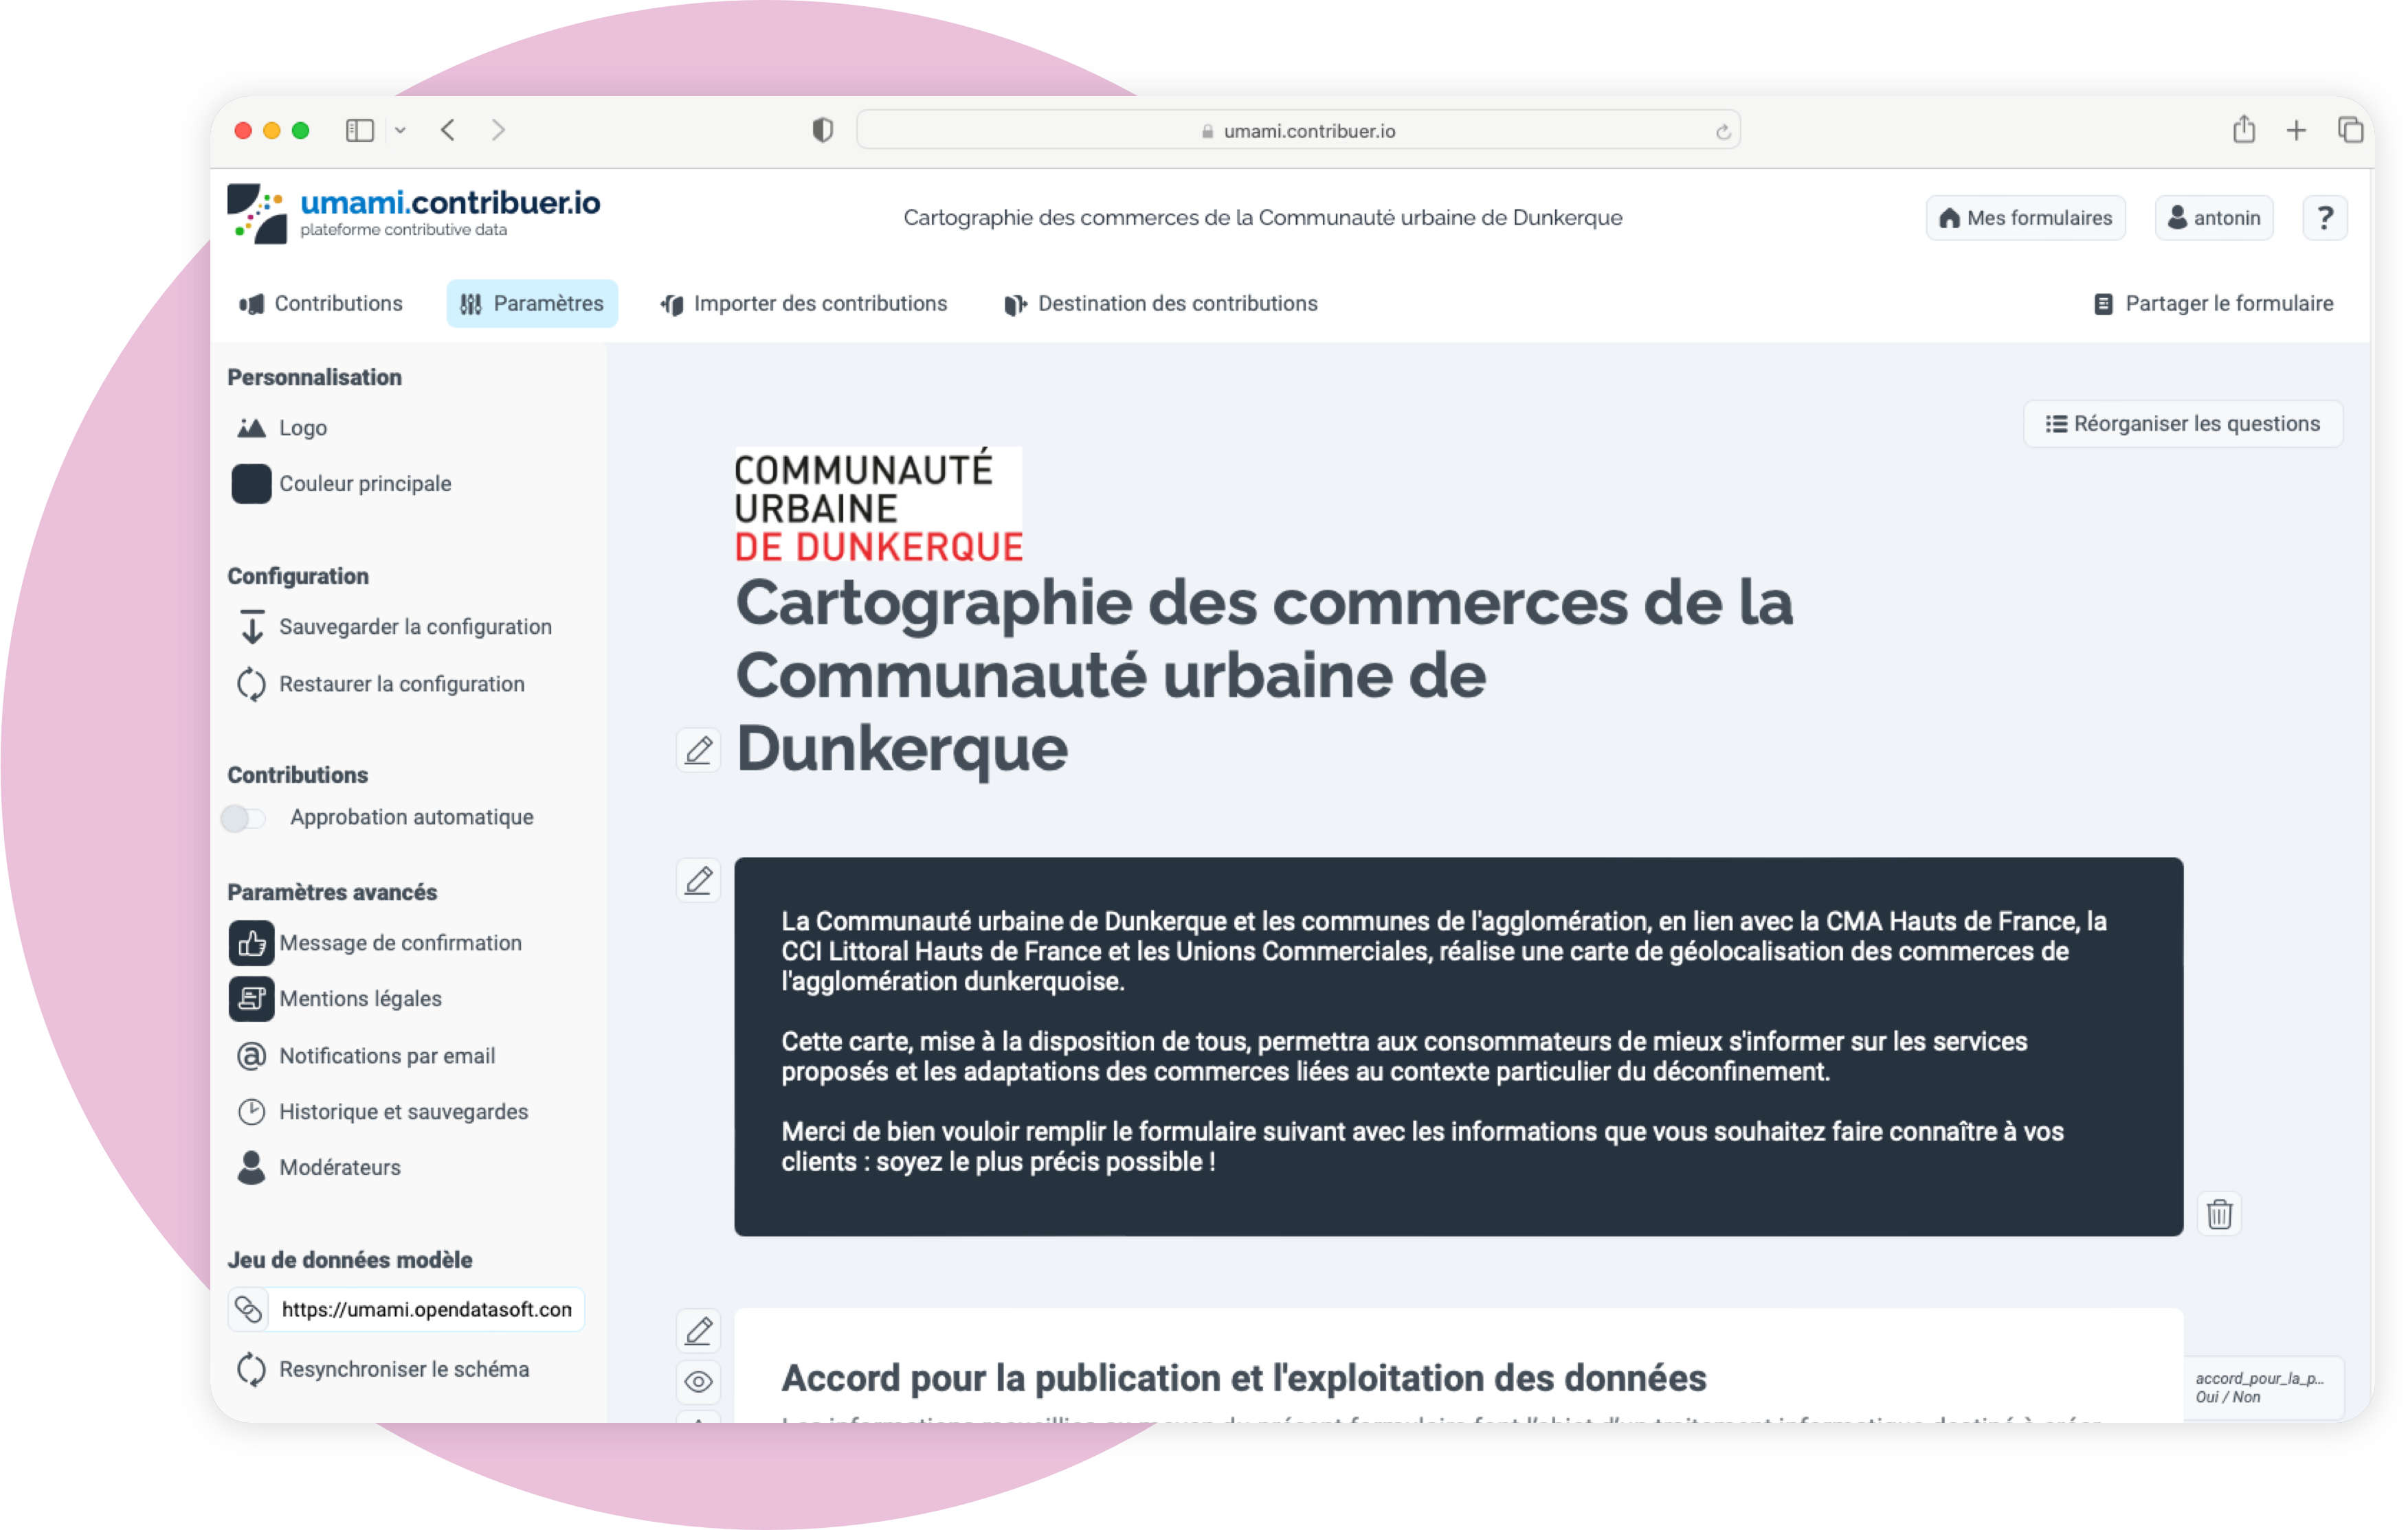Click Partager le formulaire
The width and height of the screenshot is (2408, 1530).
pyautogui.click(x=2214, y=304)
